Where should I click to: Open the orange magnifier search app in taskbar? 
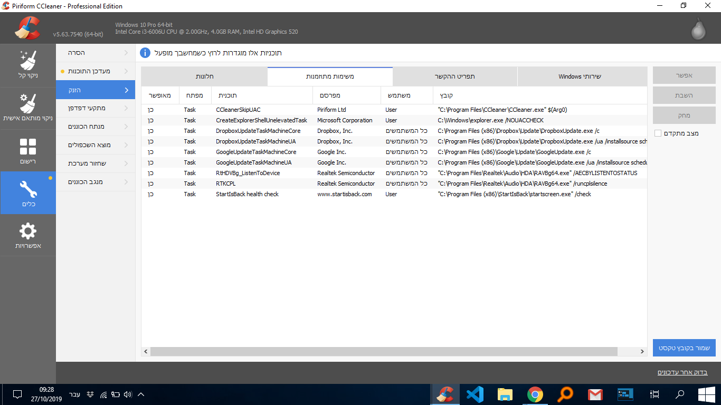pos(565,394)
